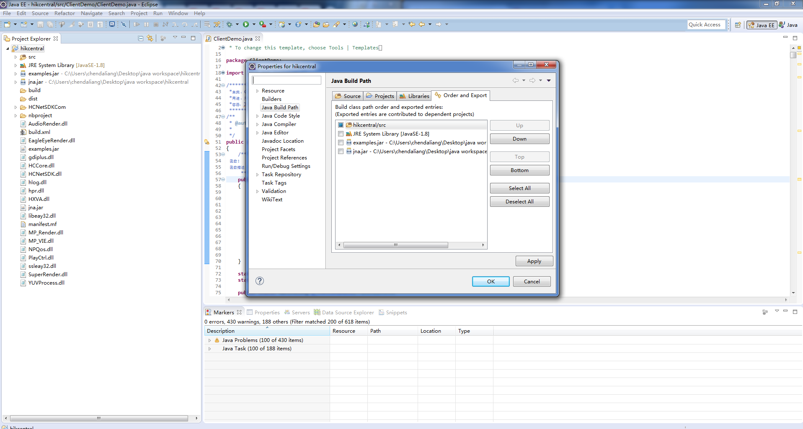This screenshot has width=803, height=429.
Task: Click the Skip All Breakpoints toolbar icon
Action: [124, 24]
